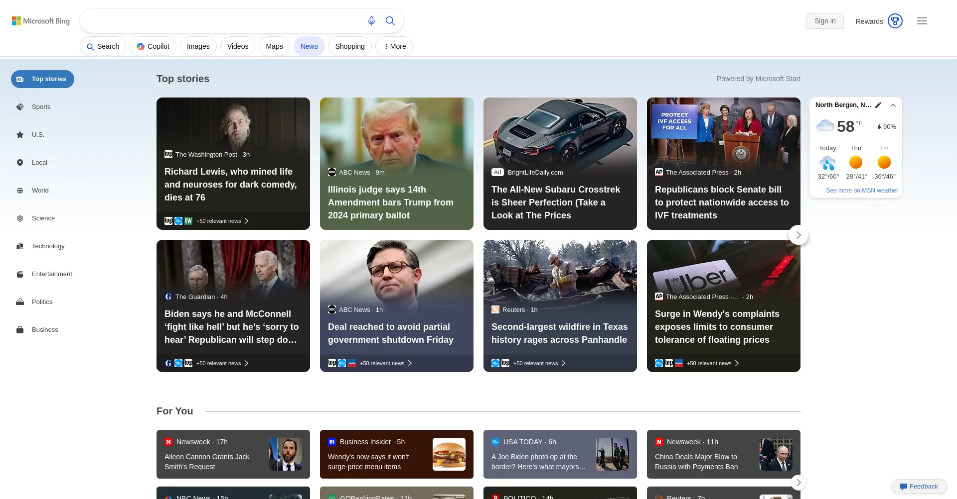This screenshot has height=499, width=957.
Task: Click Thursday's sunny forecast icon
Action: pos(856,162)
